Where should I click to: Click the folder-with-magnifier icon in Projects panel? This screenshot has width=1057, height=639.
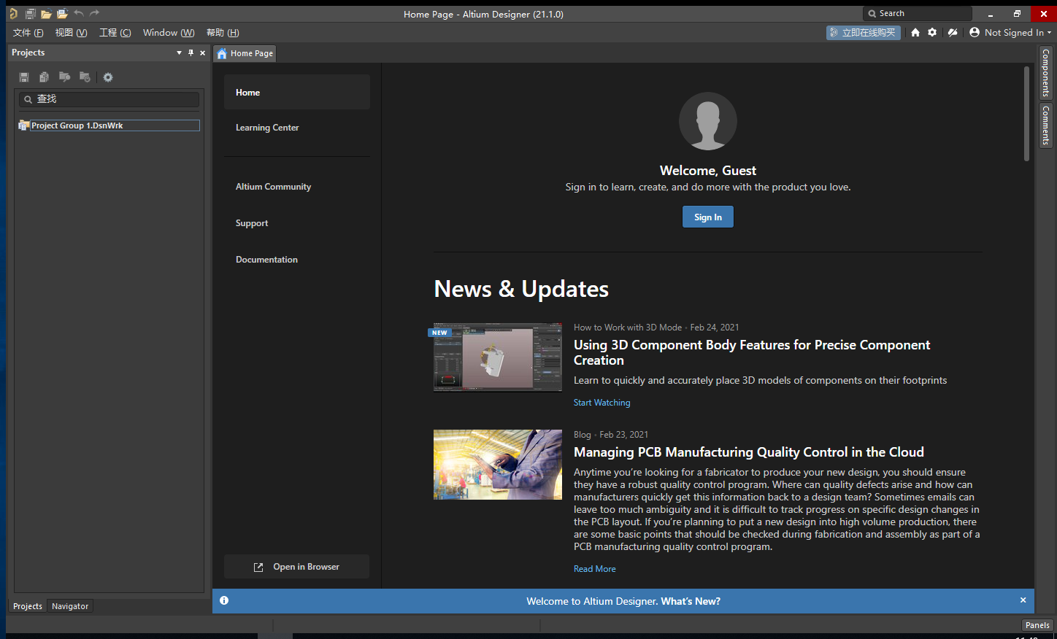pyautogui.click(x=64, y=77)
